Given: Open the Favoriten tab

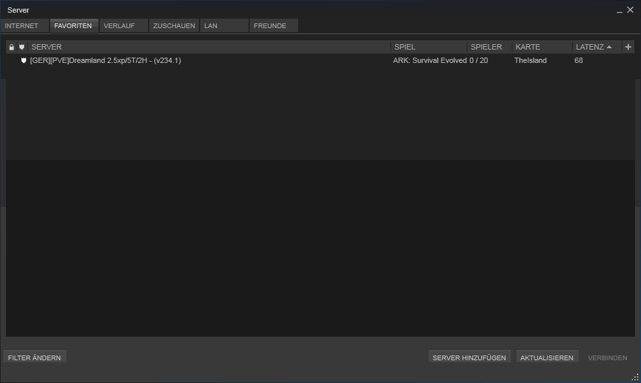Looking at the screenshot, I should 74,26.
